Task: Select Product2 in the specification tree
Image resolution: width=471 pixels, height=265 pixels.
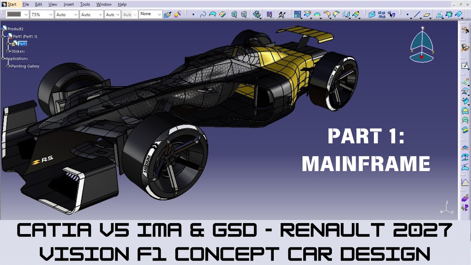Action: [x=15, y=29]
